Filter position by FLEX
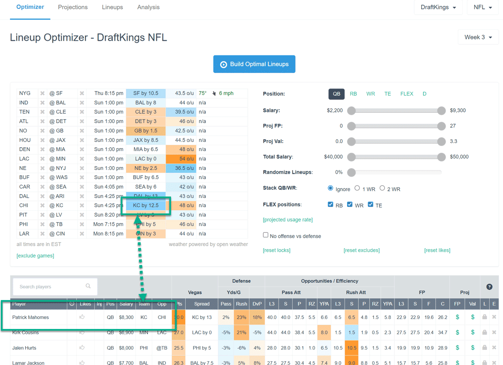The height and width of the screenshot is (365, 503). 407,94
